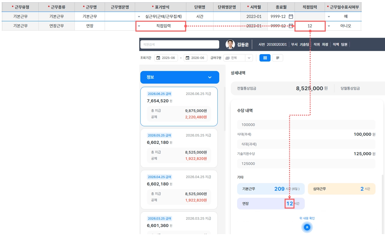
Task: Click 2023-01 시작월 cell in first row
Action: (254, 16)
